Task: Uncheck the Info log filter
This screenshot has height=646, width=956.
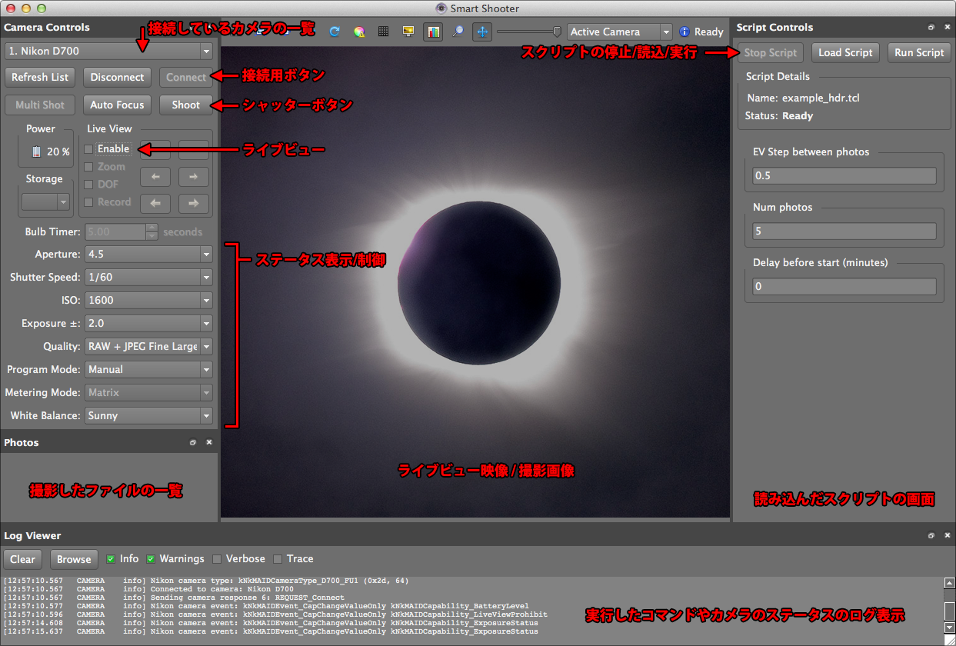Action: [112, 559]
